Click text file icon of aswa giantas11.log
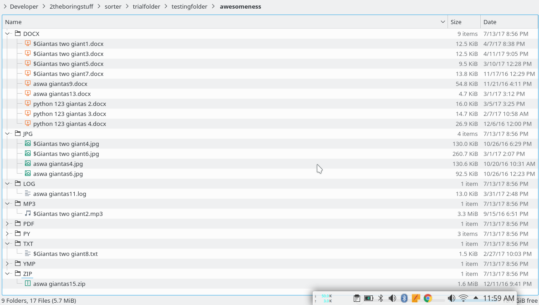This screenshot has width=539, height=305. 28,194
